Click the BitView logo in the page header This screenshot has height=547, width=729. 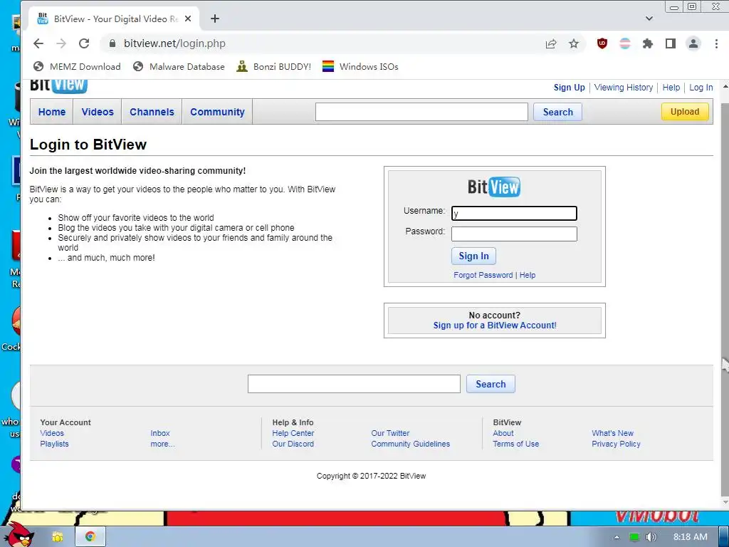point(58,85)
